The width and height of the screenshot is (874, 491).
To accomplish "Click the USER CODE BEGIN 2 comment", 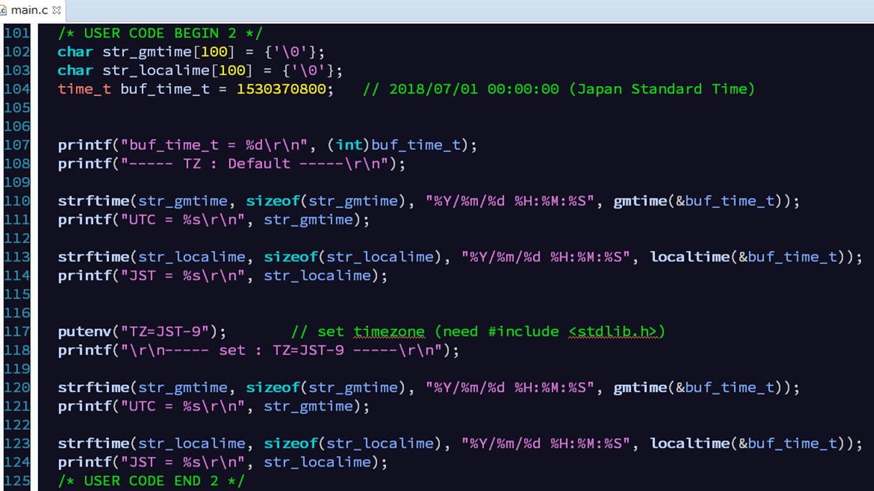I will [160, 34].
